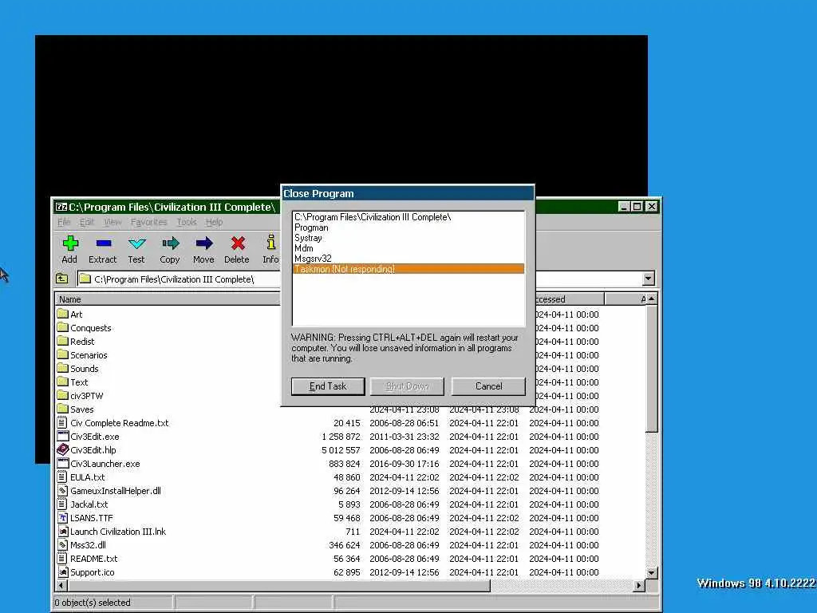Select the README.txt file name
The height and width of the screenshot is (613, 817).
point(94,558)
